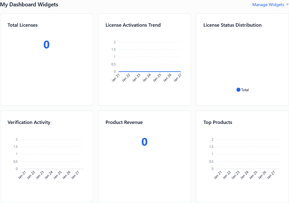Select the Total legend label text
Viewport: 289px width, 203px height.
(x=245, y=90)
